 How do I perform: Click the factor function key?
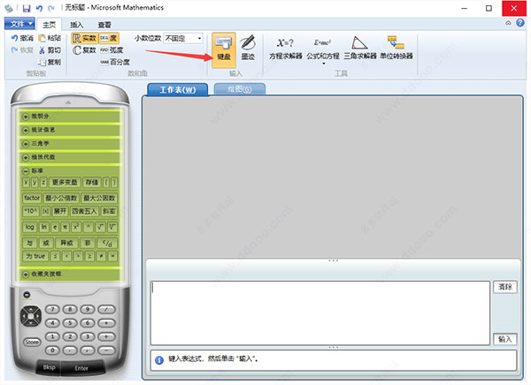(32, 198)
